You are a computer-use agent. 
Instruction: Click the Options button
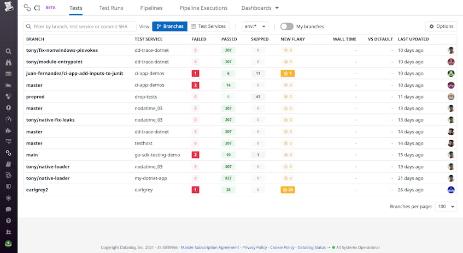441,27
